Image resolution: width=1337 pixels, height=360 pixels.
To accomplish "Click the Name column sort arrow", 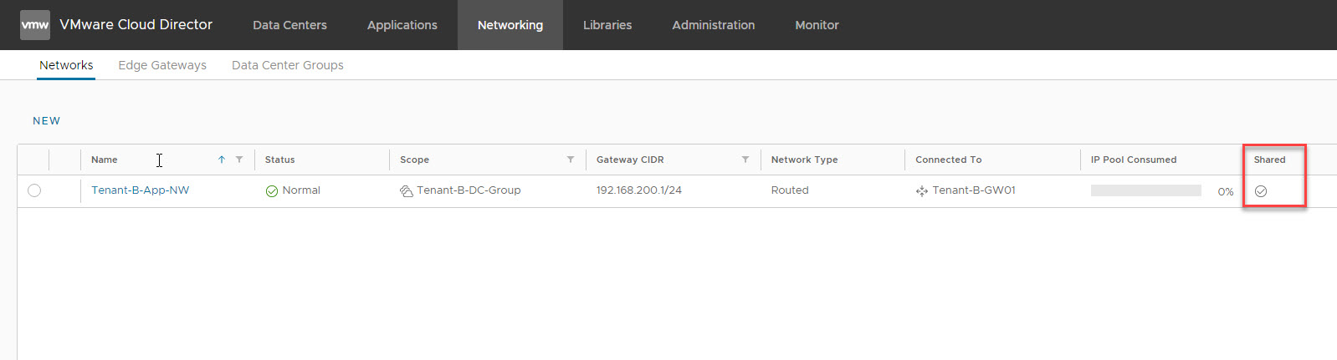I will point(222,160).
